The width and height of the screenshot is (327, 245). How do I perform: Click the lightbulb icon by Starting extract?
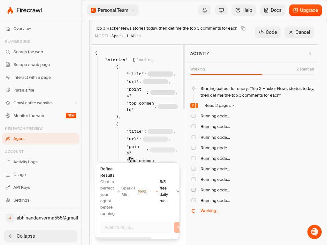click(194, 89)
